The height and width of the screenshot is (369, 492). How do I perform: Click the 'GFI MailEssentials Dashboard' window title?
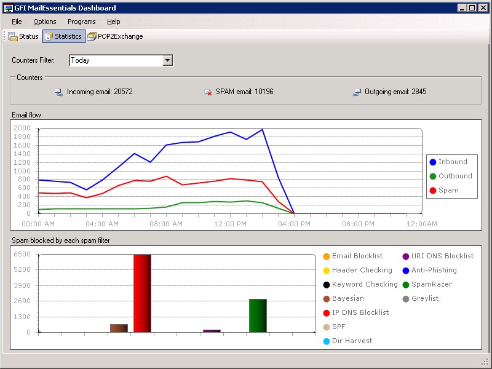[65, 8]
